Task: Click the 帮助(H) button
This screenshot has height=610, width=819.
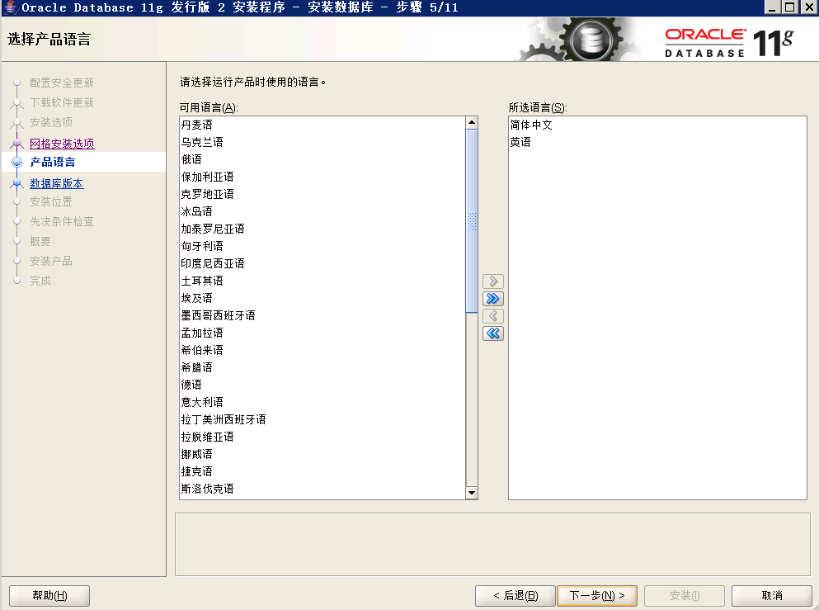Action: (49, 595)
